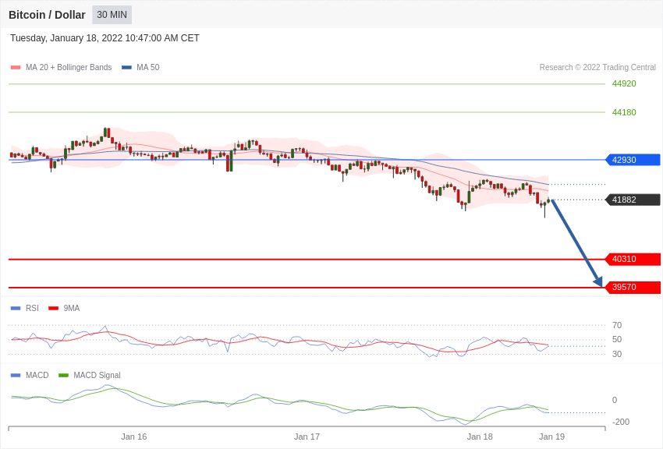This screenshot has width=663, height=449.
Task: Click the date line Tuesday, January 18, 2022
Action: point(105,38)
